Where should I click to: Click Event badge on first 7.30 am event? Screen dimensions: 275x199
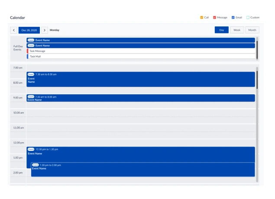coord(31,74)
